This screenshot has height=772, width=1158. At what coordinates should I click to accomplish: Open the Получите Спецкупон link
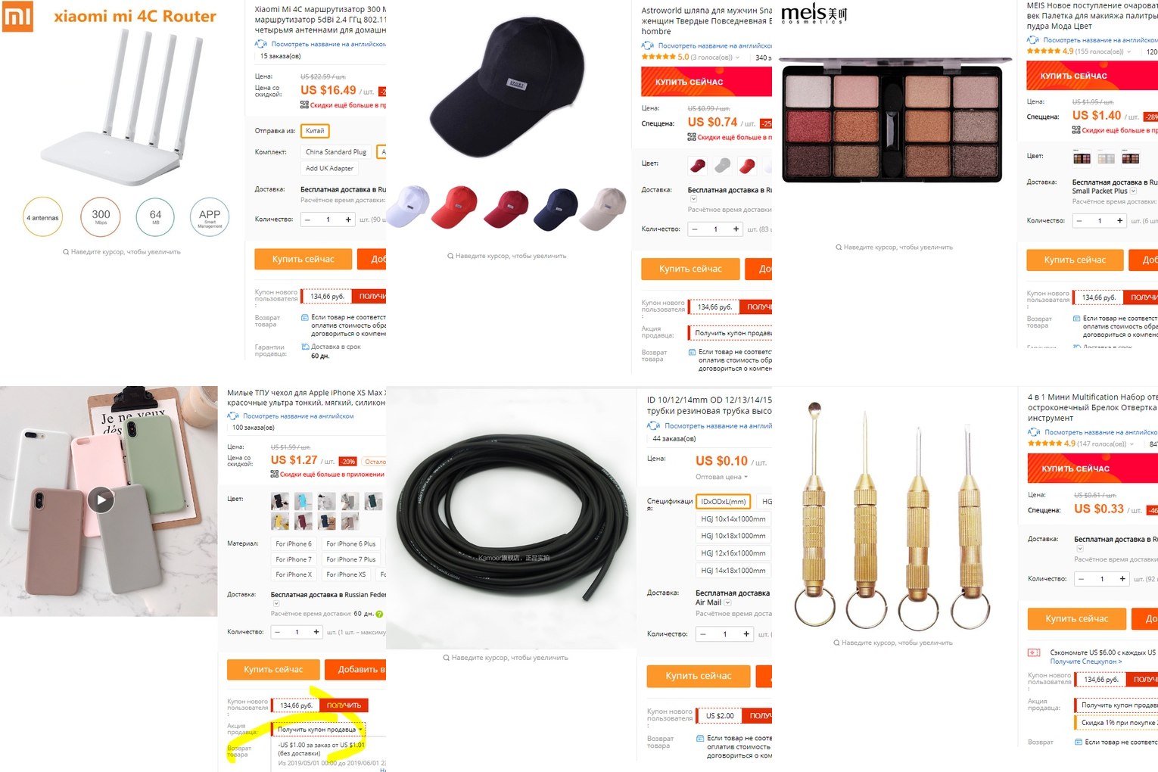coord(1086,661)
